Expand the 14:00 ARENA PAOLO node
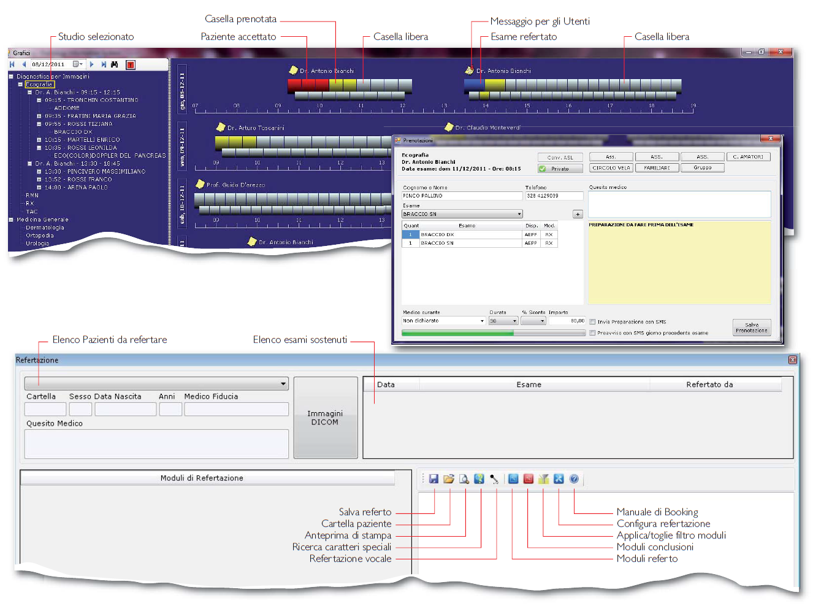The image size is (821, 606). 39,188
